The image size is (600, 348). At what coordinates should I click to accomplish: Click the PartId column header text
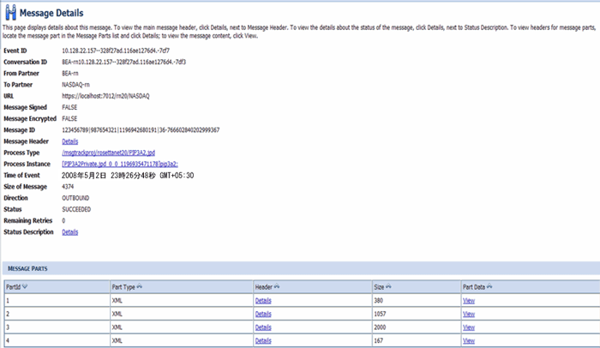(14, 287)
